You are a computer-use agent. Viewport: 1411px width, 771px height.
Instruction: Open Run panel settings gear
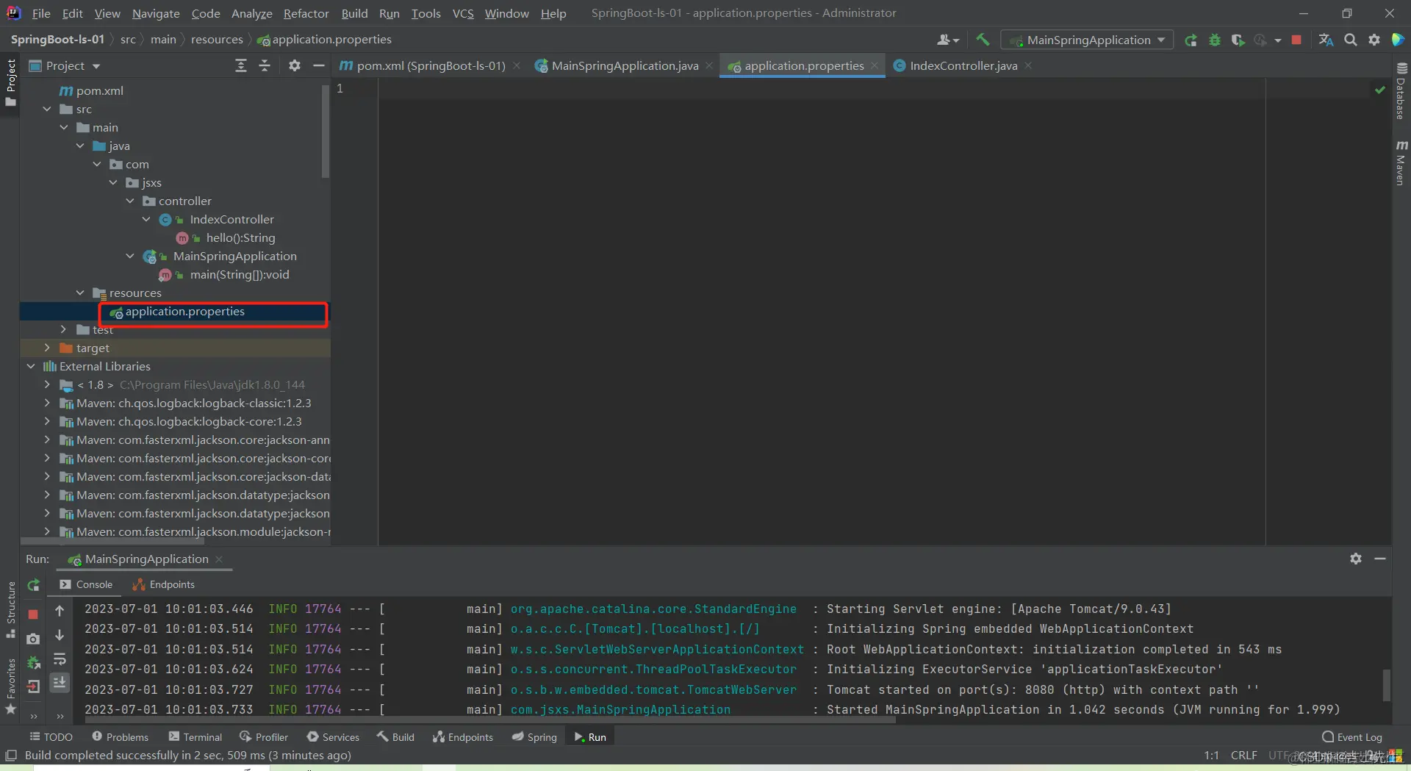click(1356, 559)
